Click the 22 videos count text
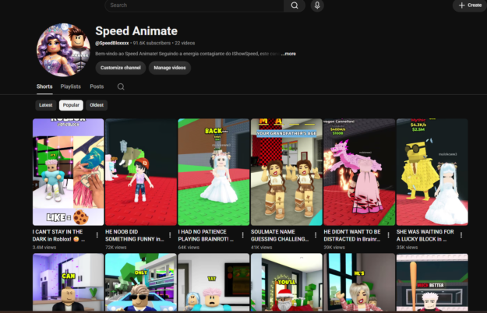Image resolution: width=487 pixels, height=313 pixels. pyautogui.click(x=185, y=43)
